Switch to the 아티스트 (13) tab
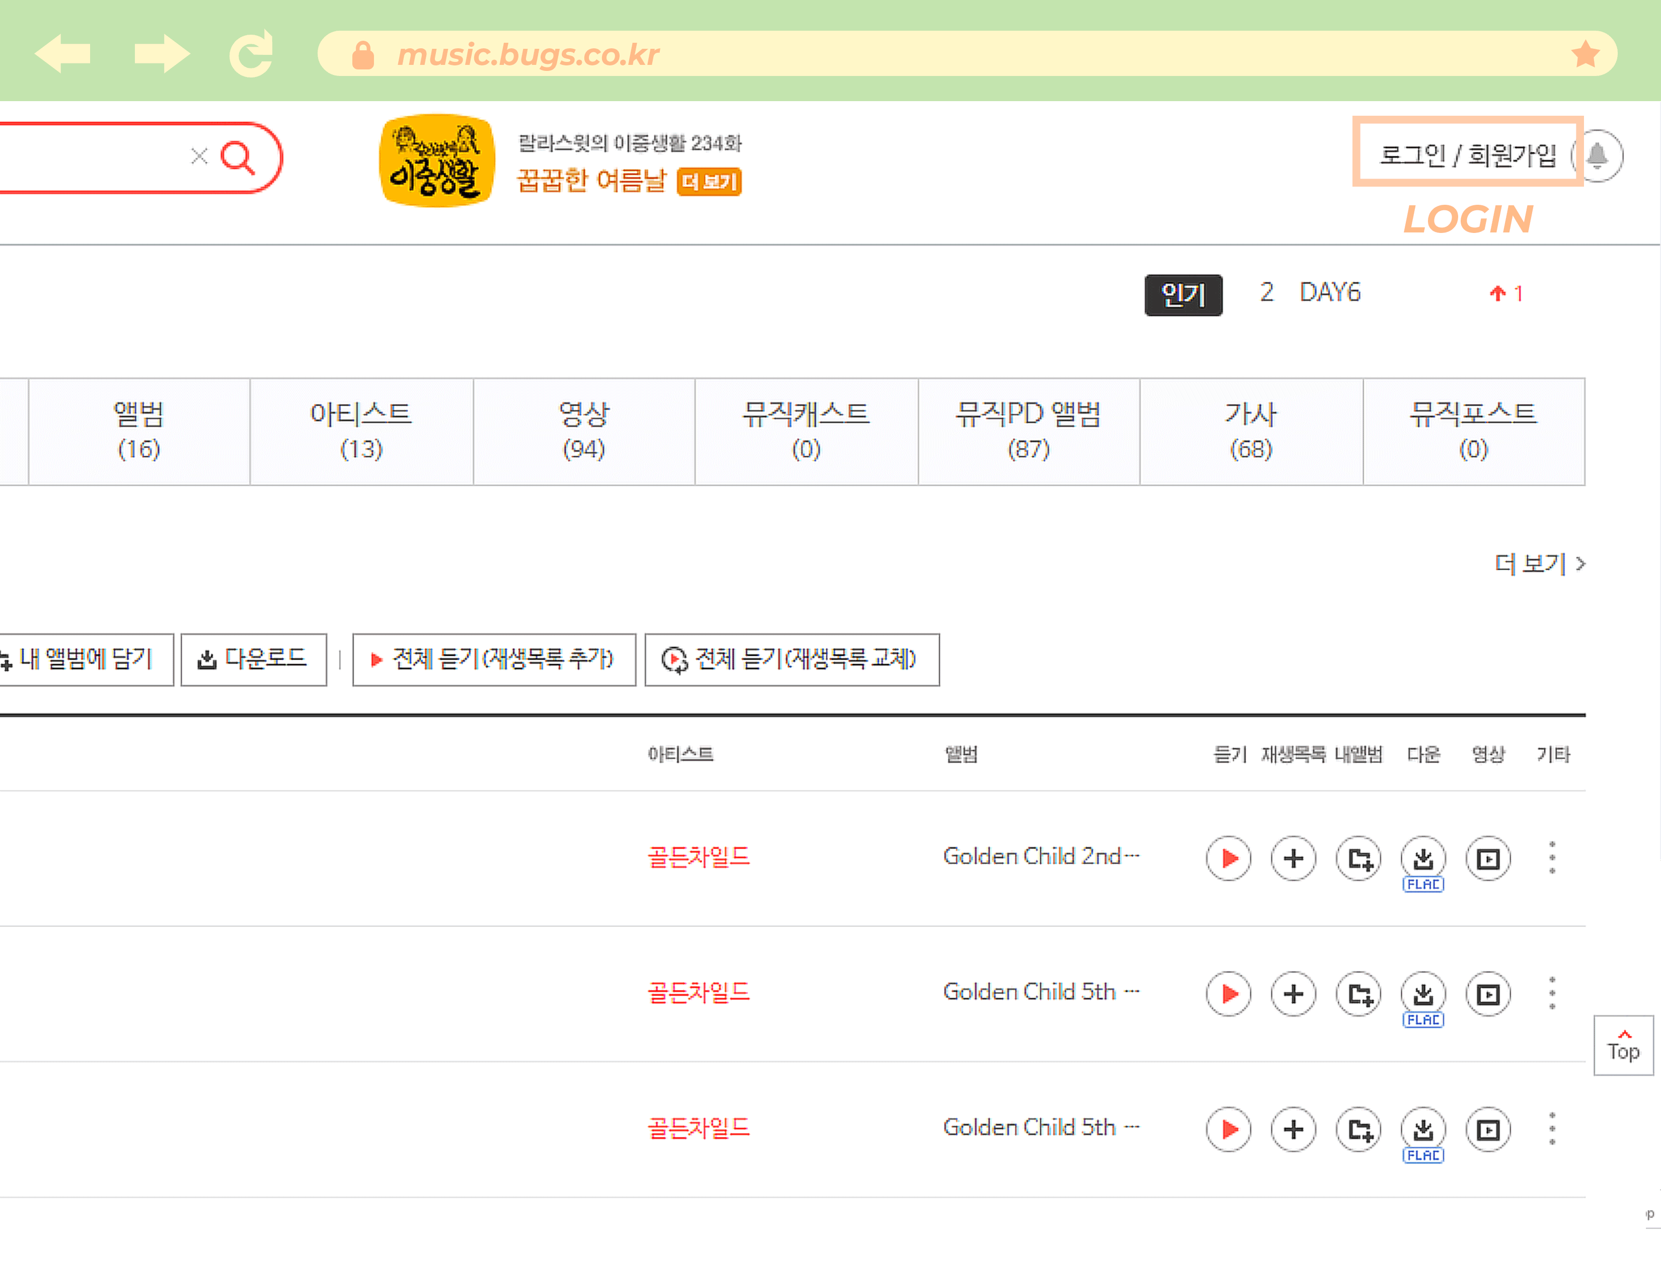The image size is (1661, 1283). pos(360,431)
